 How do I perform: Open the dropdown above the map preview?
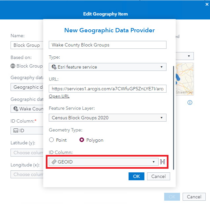coord(185,56)
